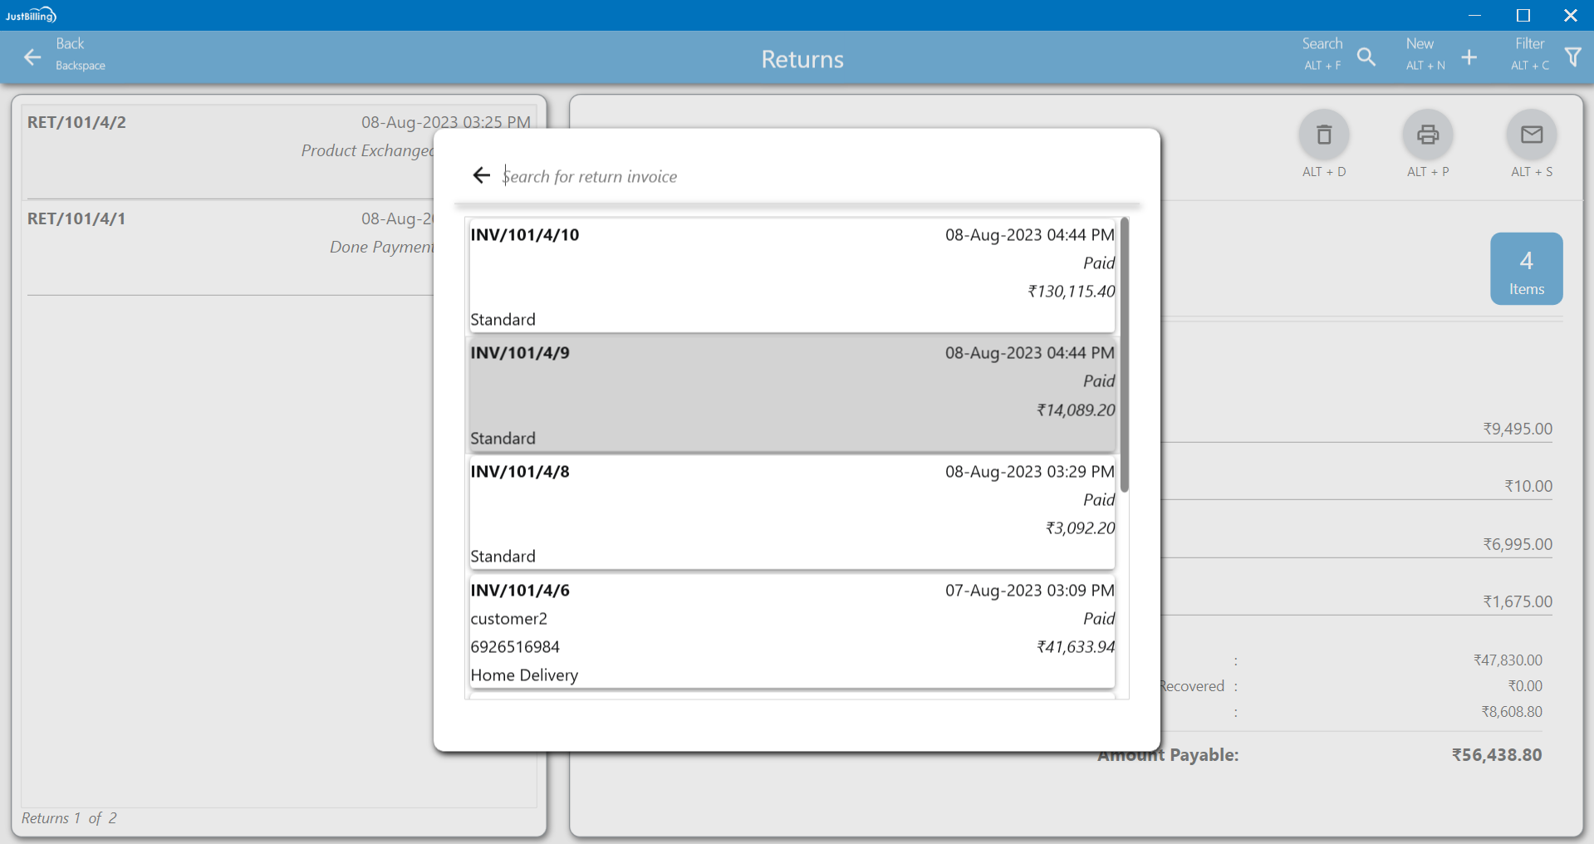Maximize the JustBilling window
This screenshot has width=1594, height=844.
point(1523,15)
